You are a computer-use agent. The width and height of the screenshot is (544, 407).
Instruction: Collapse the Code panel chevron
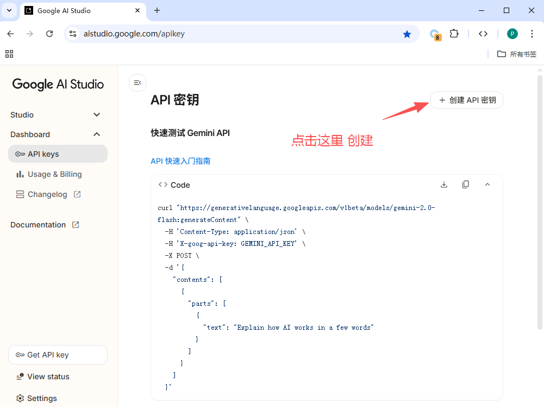[x=487, y=184]
